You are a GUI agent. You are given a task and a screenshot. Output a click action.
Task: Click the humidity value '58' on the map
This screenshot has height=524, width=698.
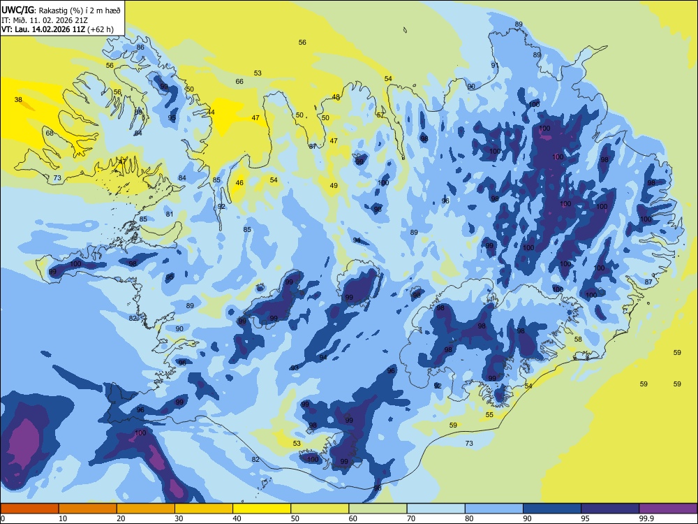(578, 339)
